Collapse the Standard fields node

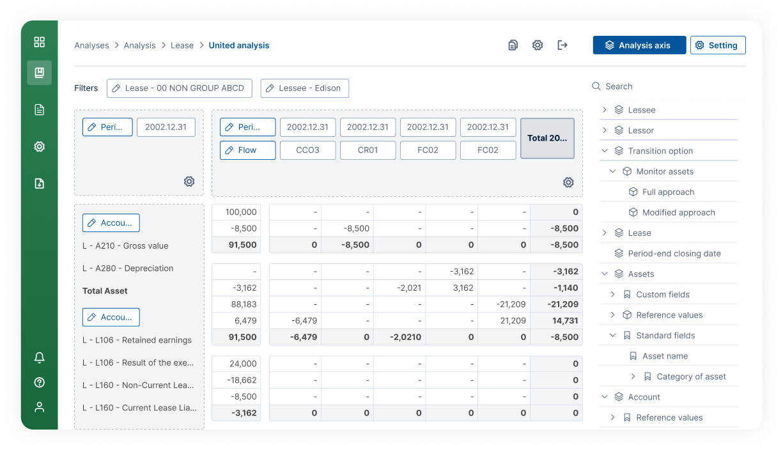click(x=613, y=336)
